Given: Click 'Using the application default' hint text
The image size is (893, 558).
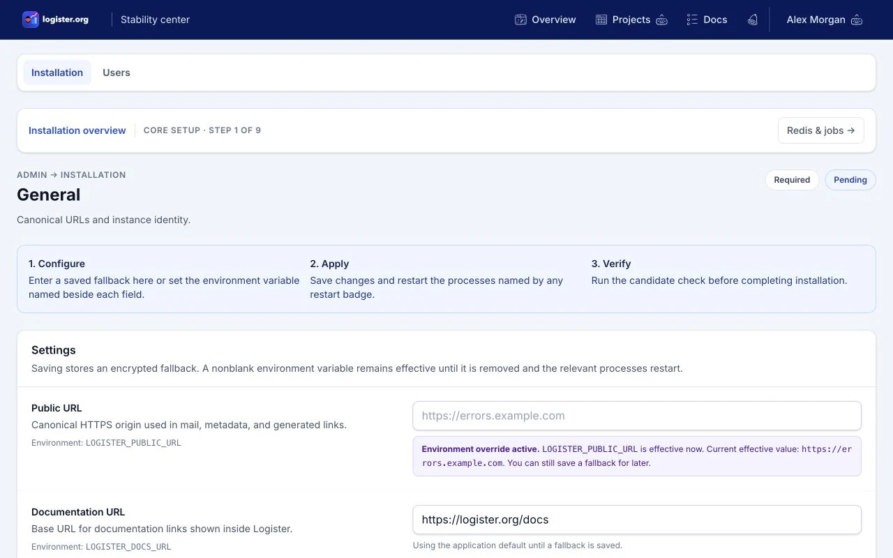Looking at the screenshot, I should (x=517, y=545).
